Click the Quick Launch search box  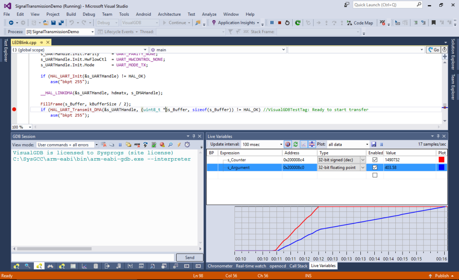[x=388, y=4]
